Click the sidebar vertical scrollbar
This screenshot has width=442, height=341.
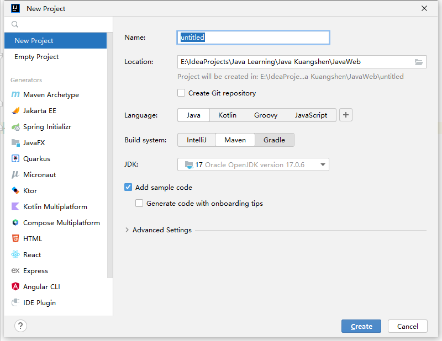tap(109, 155)
